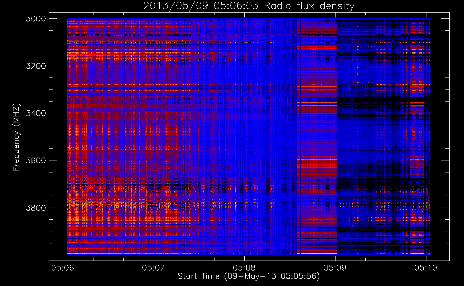Screen dimensions: 464x286
Task: Click the plot title '2013/05/09 05:06:03 Radio flux density'
Action: point(249,6)
